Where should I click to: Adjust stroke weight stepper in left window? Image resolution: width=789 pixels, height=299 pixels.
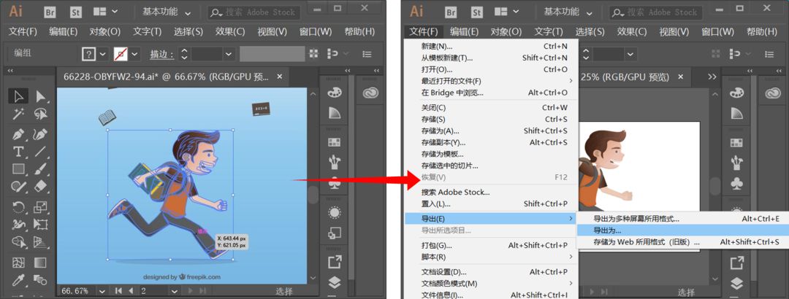[184, 54]
